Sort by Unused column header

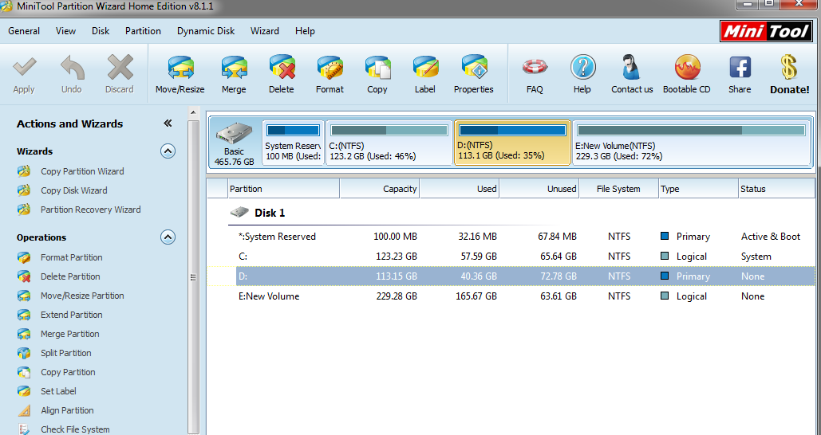(539, 189)
